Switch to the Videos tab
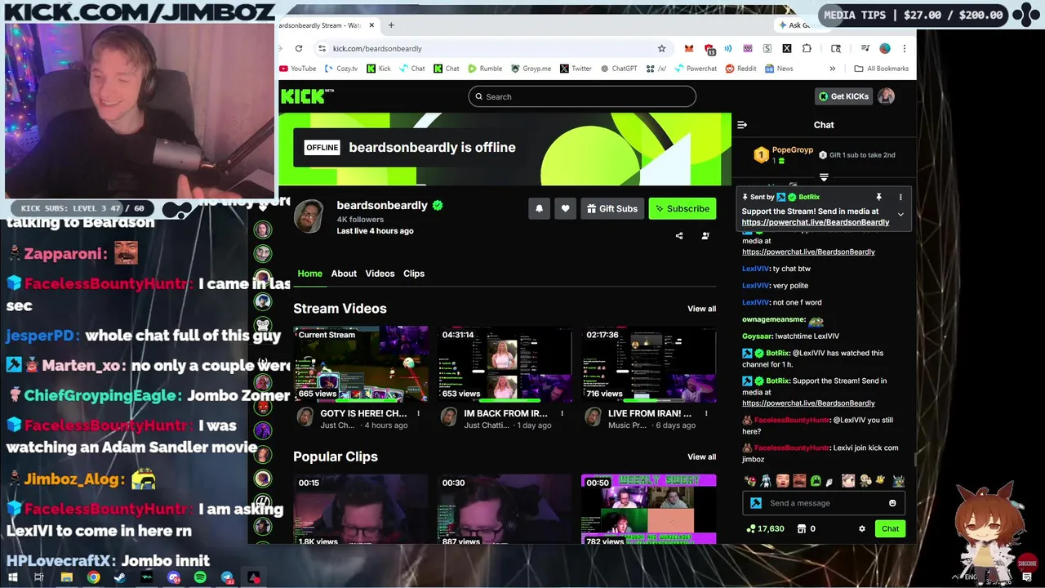Viewport: 1045px width, 588px height. coord(380,274)
